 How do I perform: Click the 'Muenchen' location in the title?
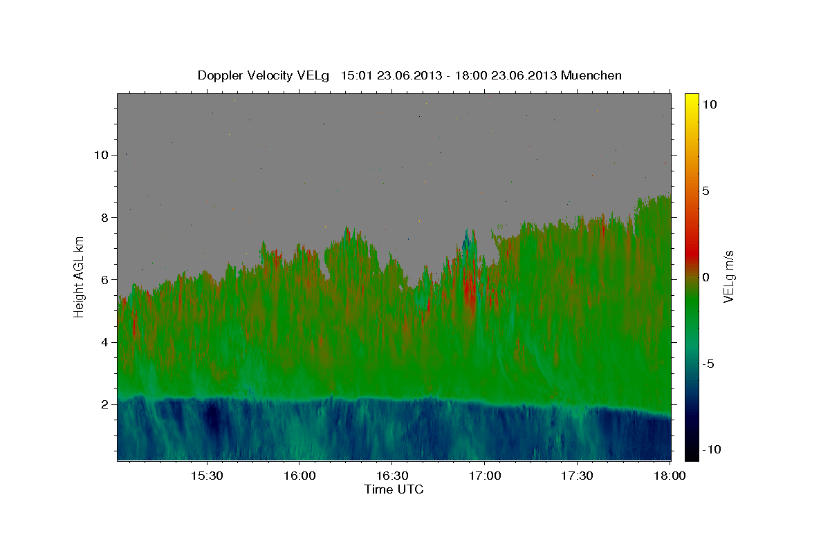(592, 75)
